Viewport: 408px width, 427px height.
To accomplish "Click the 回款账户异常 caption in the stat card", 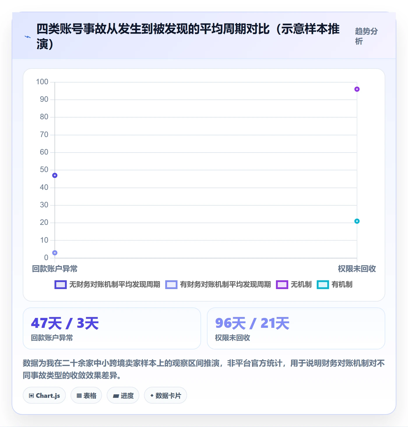I will coord(52,338).
